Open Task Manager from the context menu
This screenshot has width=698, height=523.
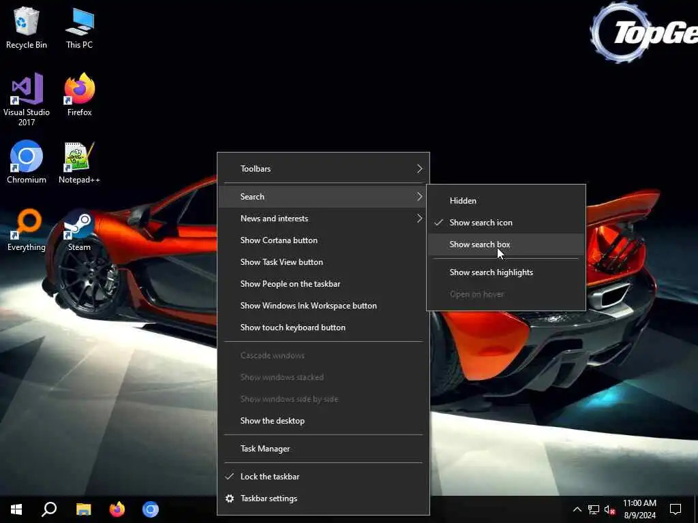tap(323, 449)
